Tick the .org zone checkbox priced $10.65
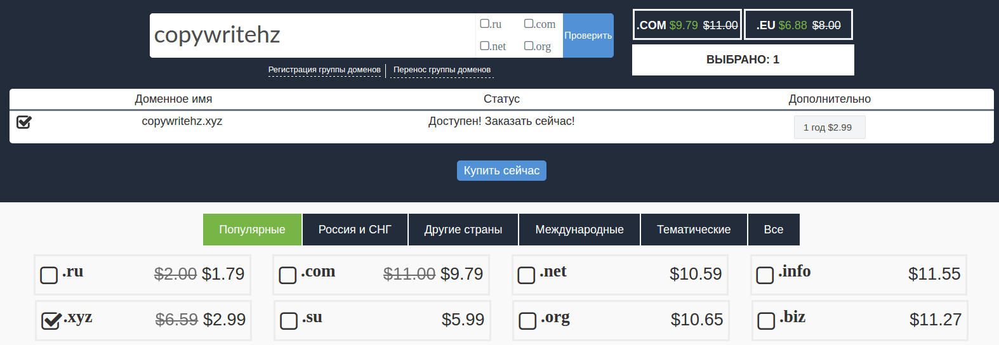The image size is (999, 345). [x=527, y=321]
